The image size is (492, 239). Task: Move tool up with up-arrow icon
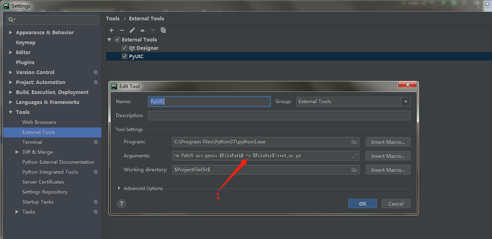click(x=143, y=30)
